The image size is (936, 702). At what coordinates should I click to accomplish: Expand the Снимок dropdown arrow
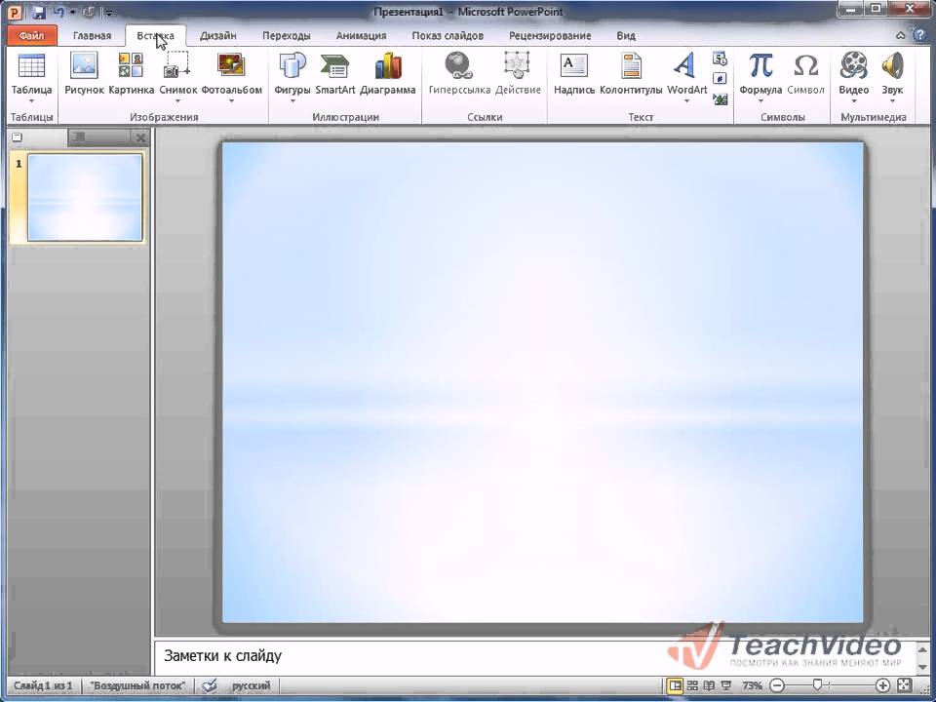pyautogui.click(x=177, y=100)
